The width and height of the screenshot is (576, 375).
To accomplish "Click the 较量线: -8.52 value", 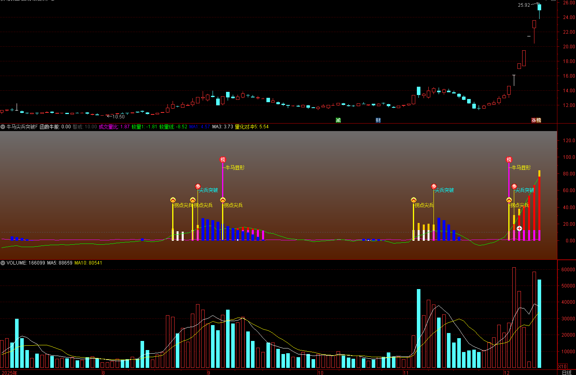I will tap(173, 127).
